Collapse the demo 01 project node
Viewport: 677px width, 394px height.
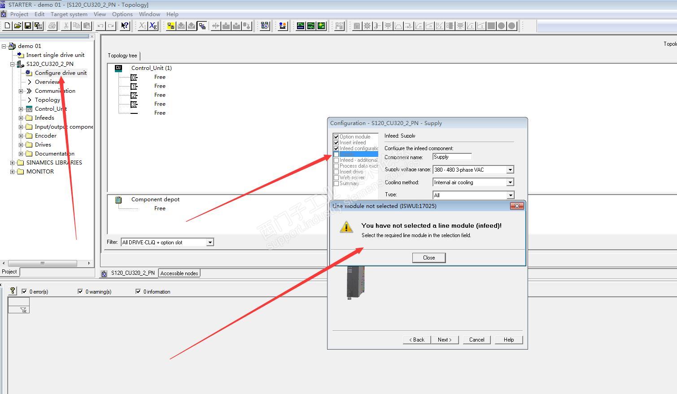(4, 46)
